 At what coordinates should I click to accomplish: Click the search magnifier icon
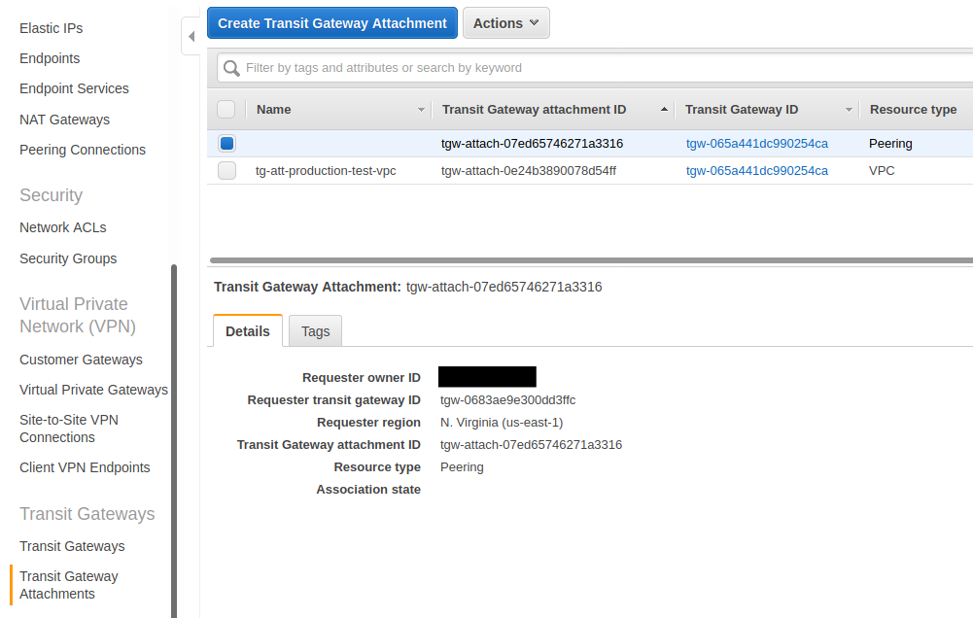tap(231, 68)
